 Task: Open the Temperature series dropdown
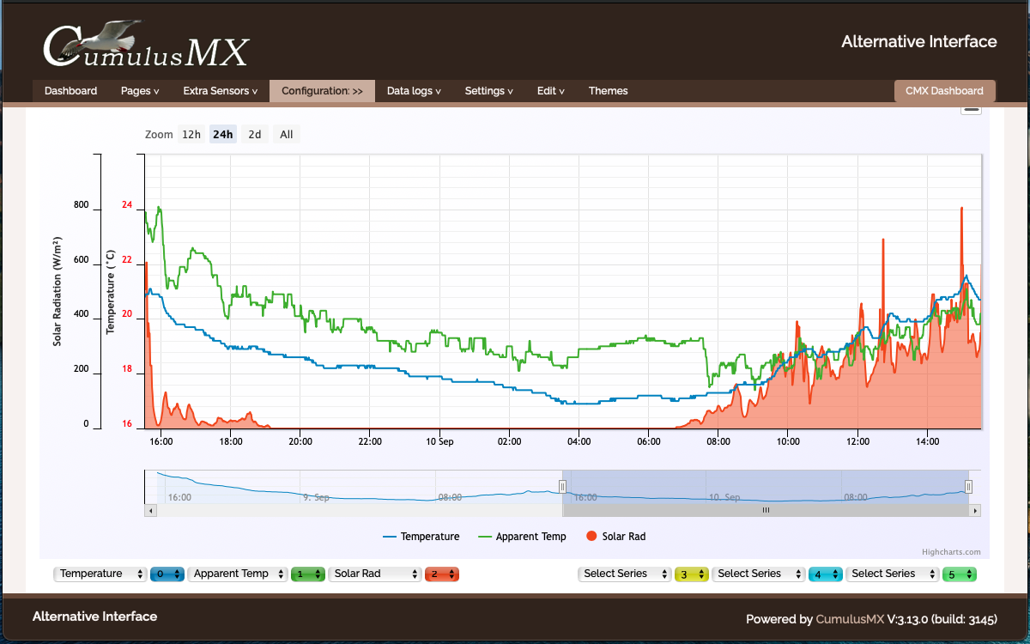click(100, 574)
